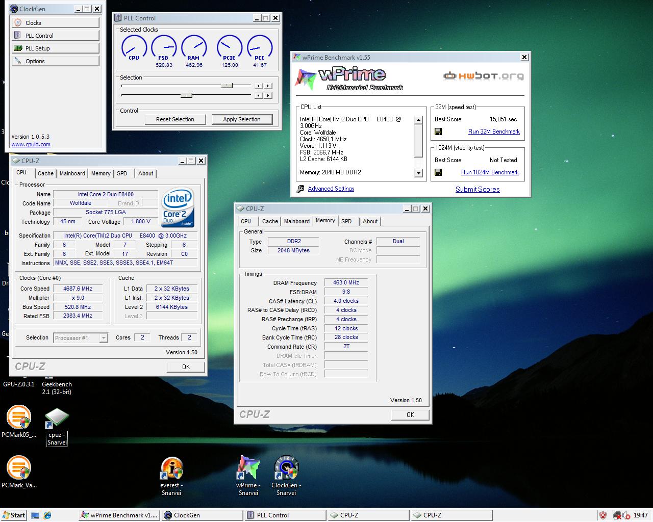Screen dimensions: 653x522
Task: Click OK in Memory CPU-Z window
Action: [410, 415]
